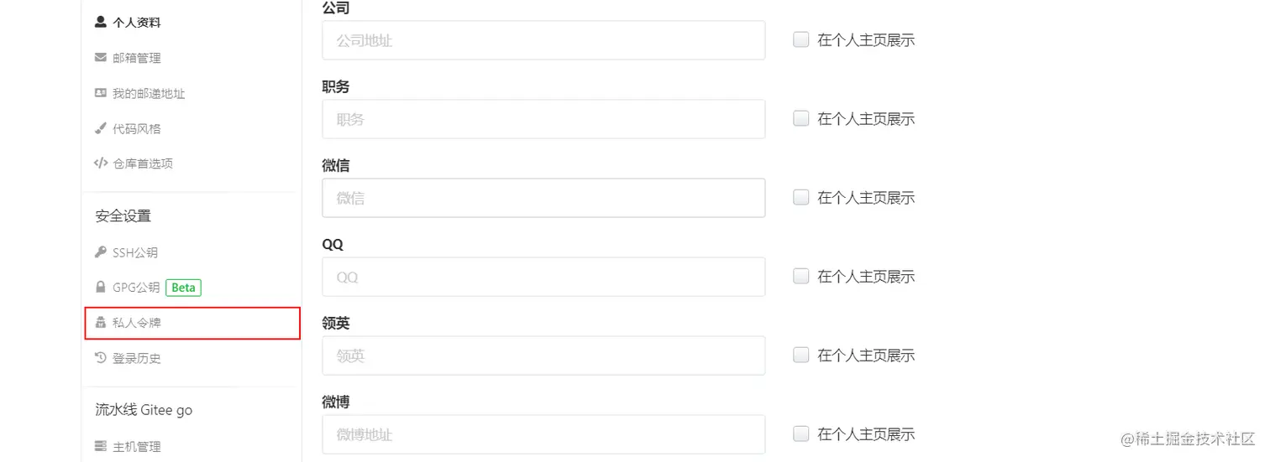The height and width of the screenshot is (462, 1270).
Task: Click the key icon for SSH公钥
Action: click(101, 252)
